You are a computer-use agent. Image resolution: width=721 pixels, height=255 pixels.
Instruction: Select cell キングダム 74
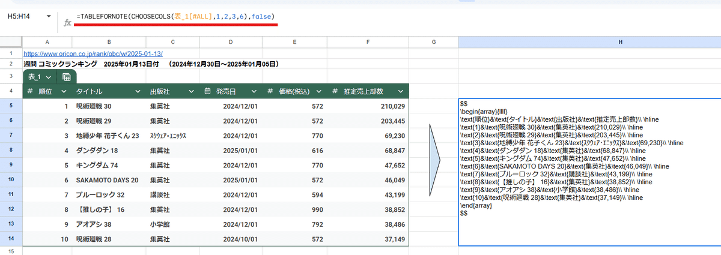(109, 165)
